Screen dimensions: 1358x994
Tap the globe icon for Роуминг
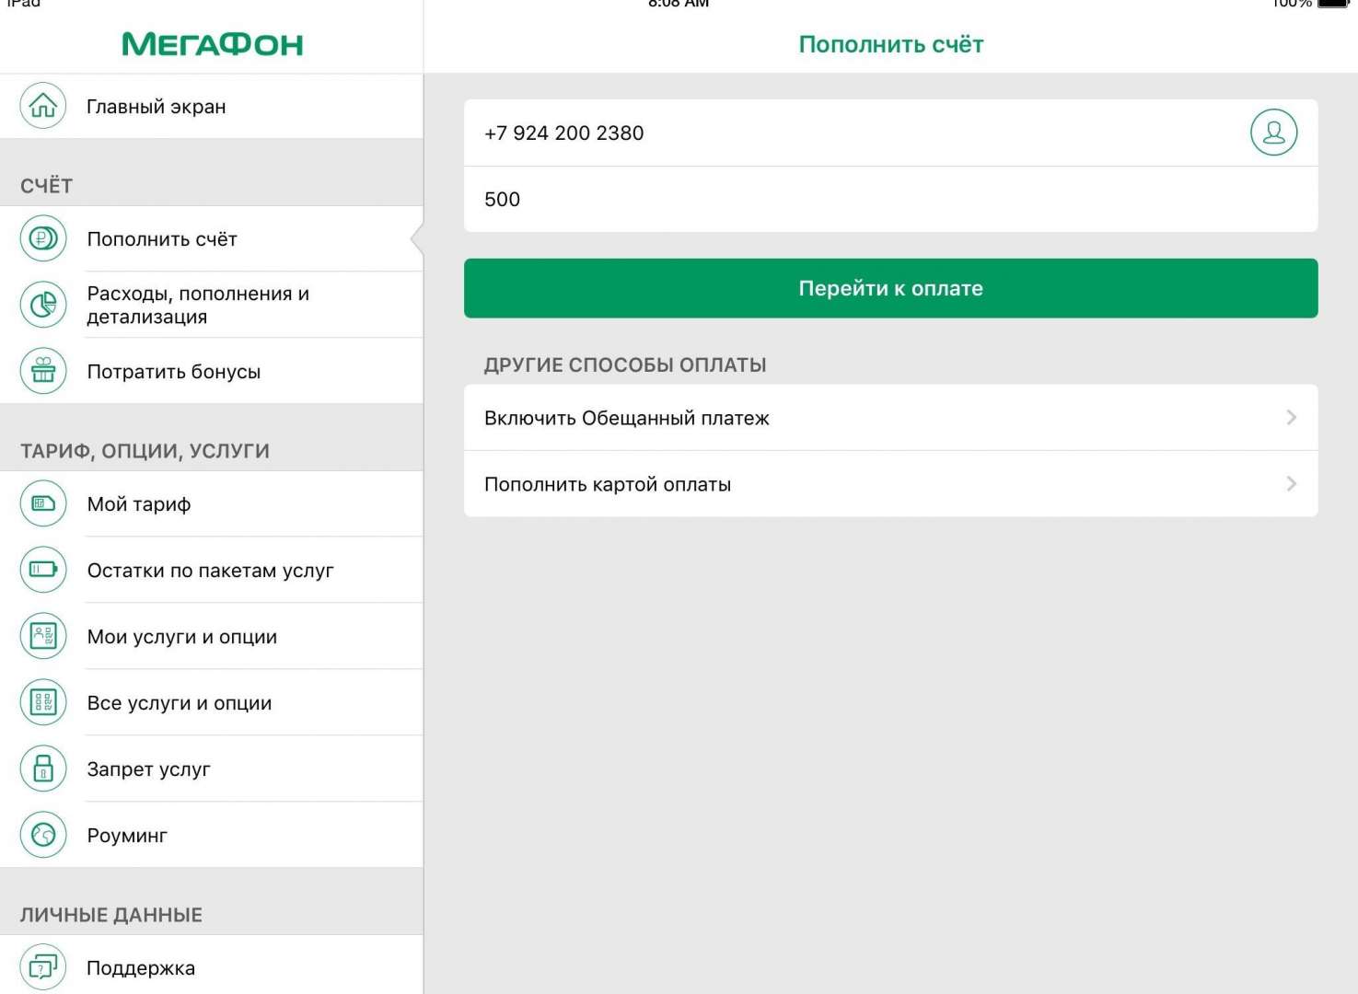(43, 835)
